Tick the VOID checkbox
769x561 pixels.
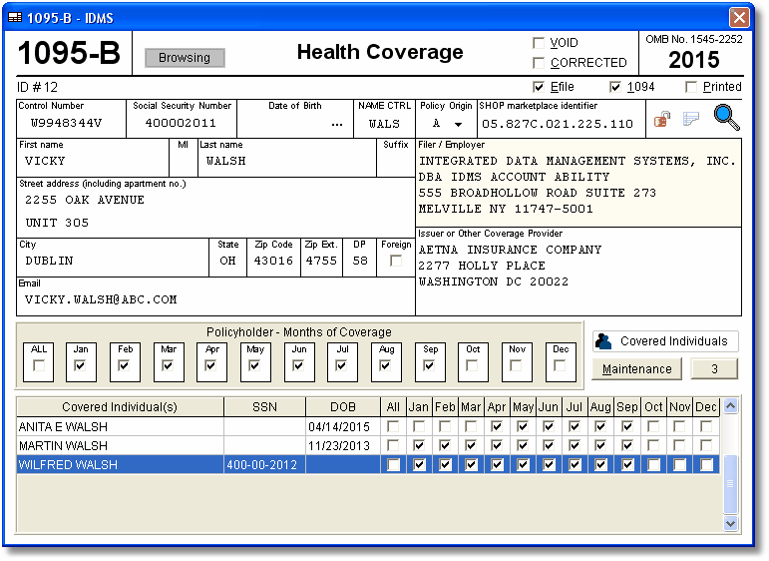click(538, 43)
